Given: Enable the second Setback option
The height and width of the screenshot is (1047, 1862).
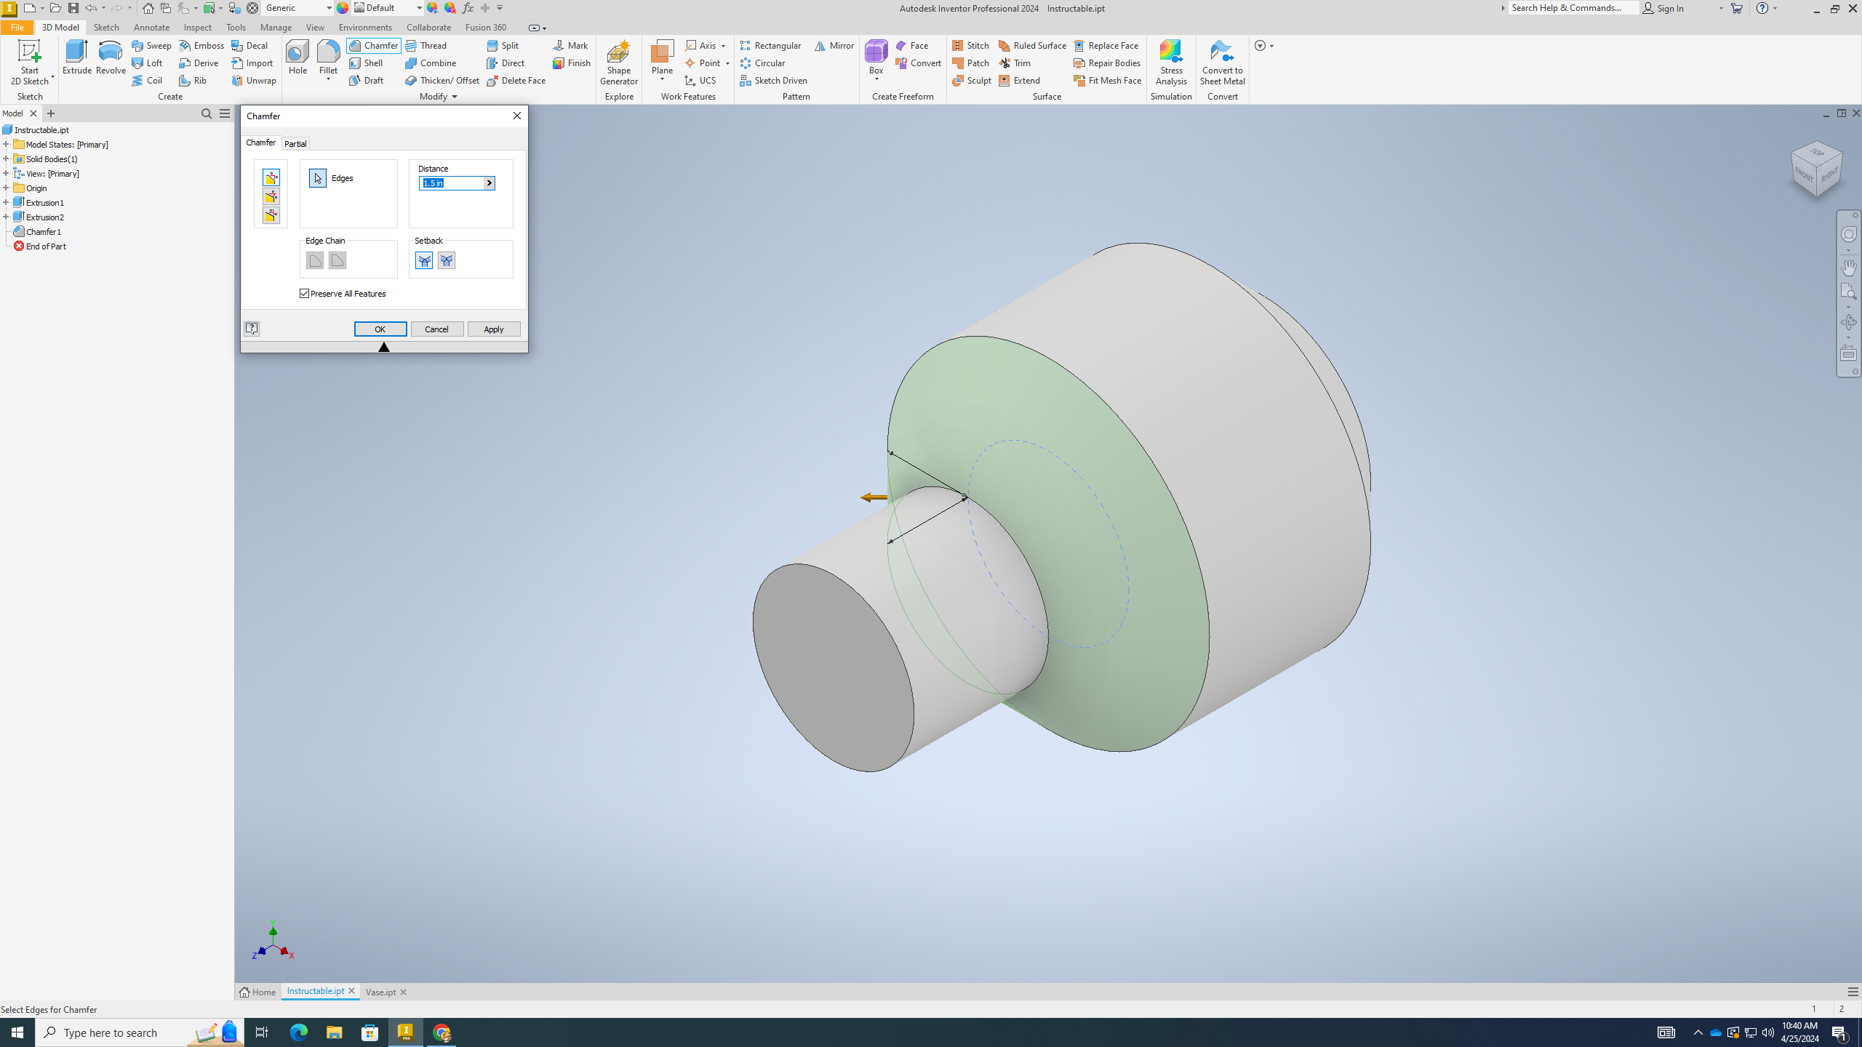Looking at the screenshot, I should coord(447,260).
